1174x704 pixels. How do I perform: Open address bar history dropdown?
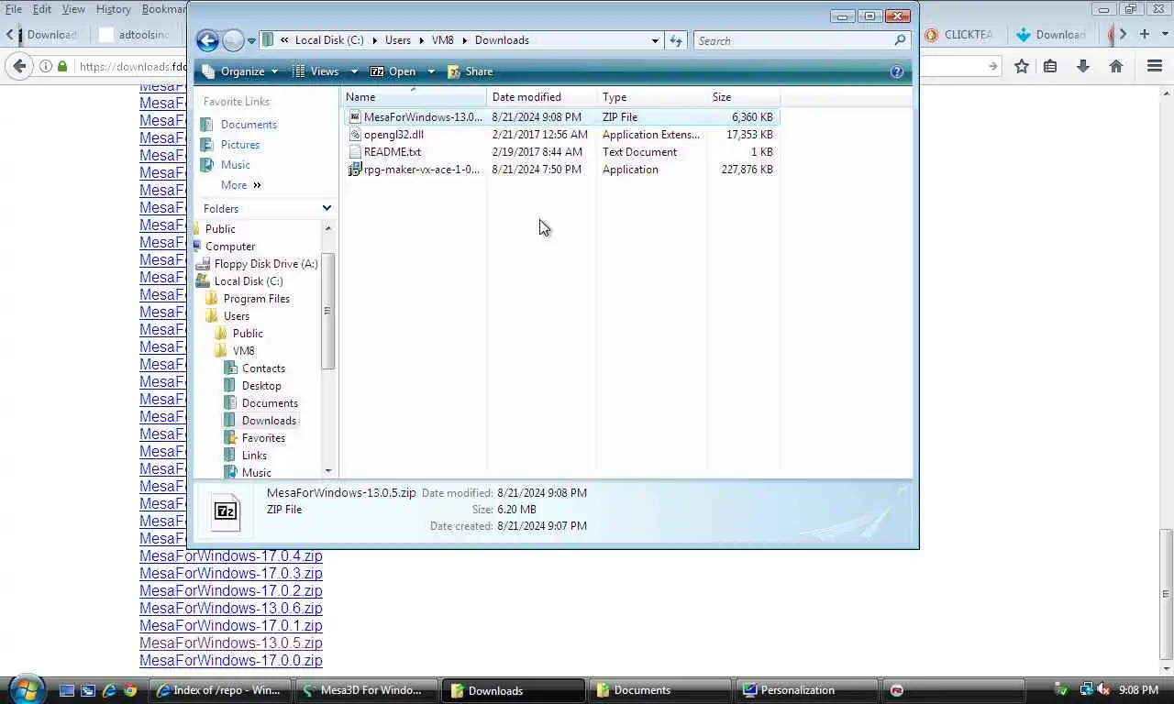coord(655,40)
